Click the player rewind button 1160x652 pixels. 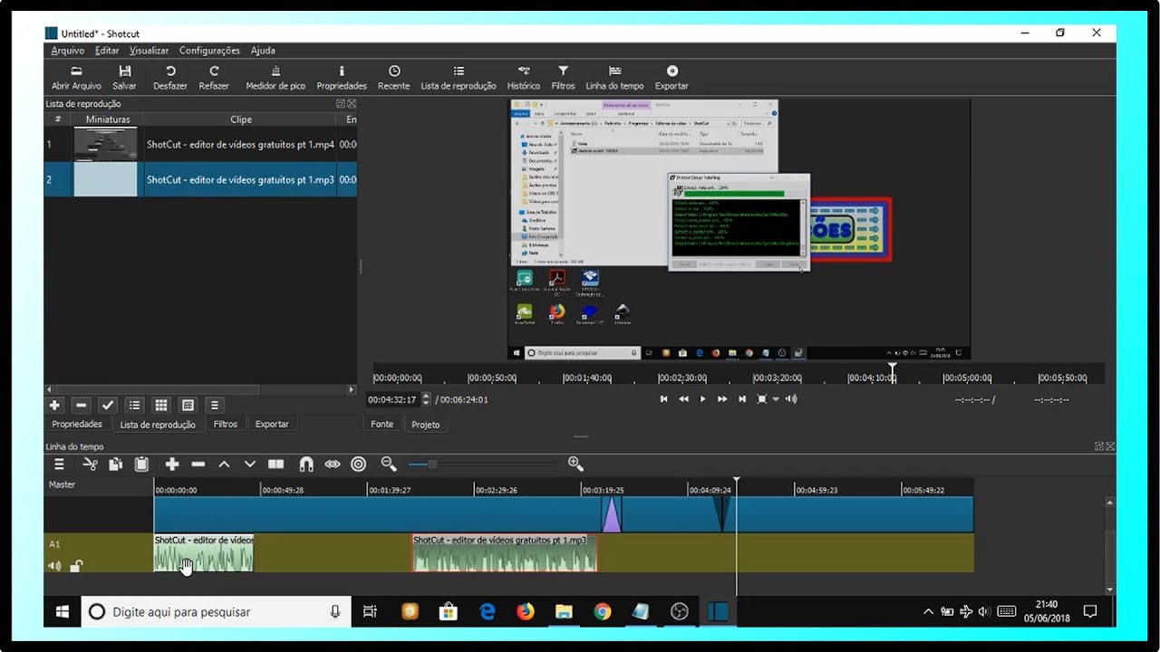[683, 399]
